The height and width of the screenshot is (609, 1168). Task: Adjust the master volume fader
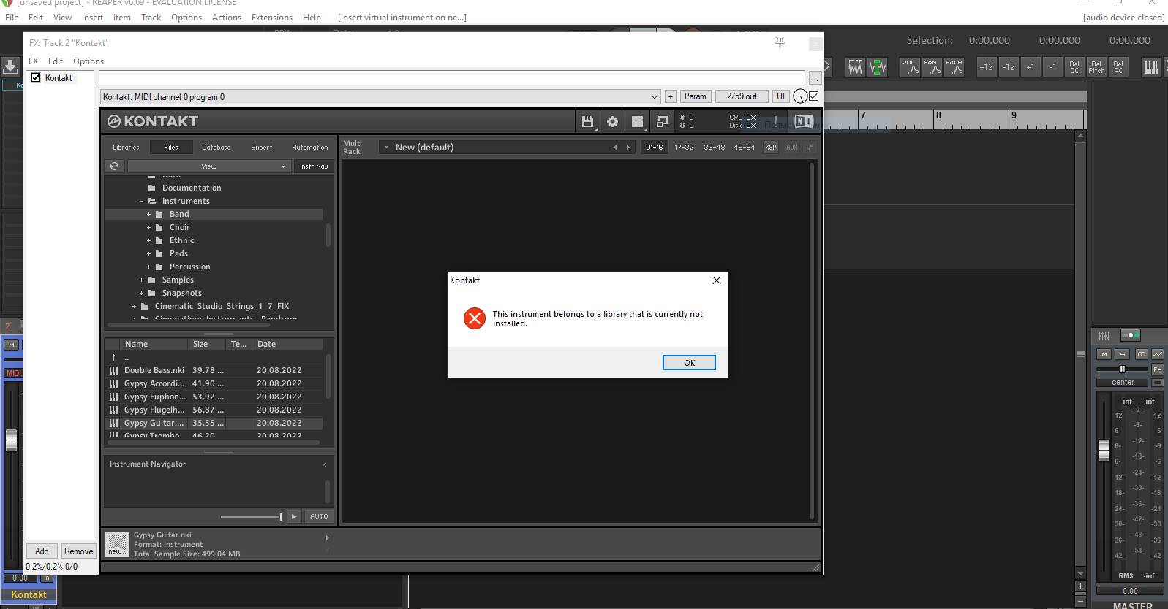click(x=1104, y=451)
